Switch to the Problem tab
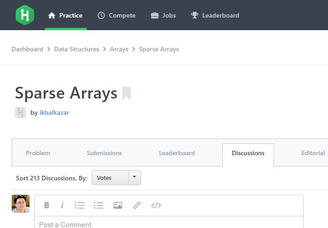The image size is (328, 228). [x=38, y=153]
